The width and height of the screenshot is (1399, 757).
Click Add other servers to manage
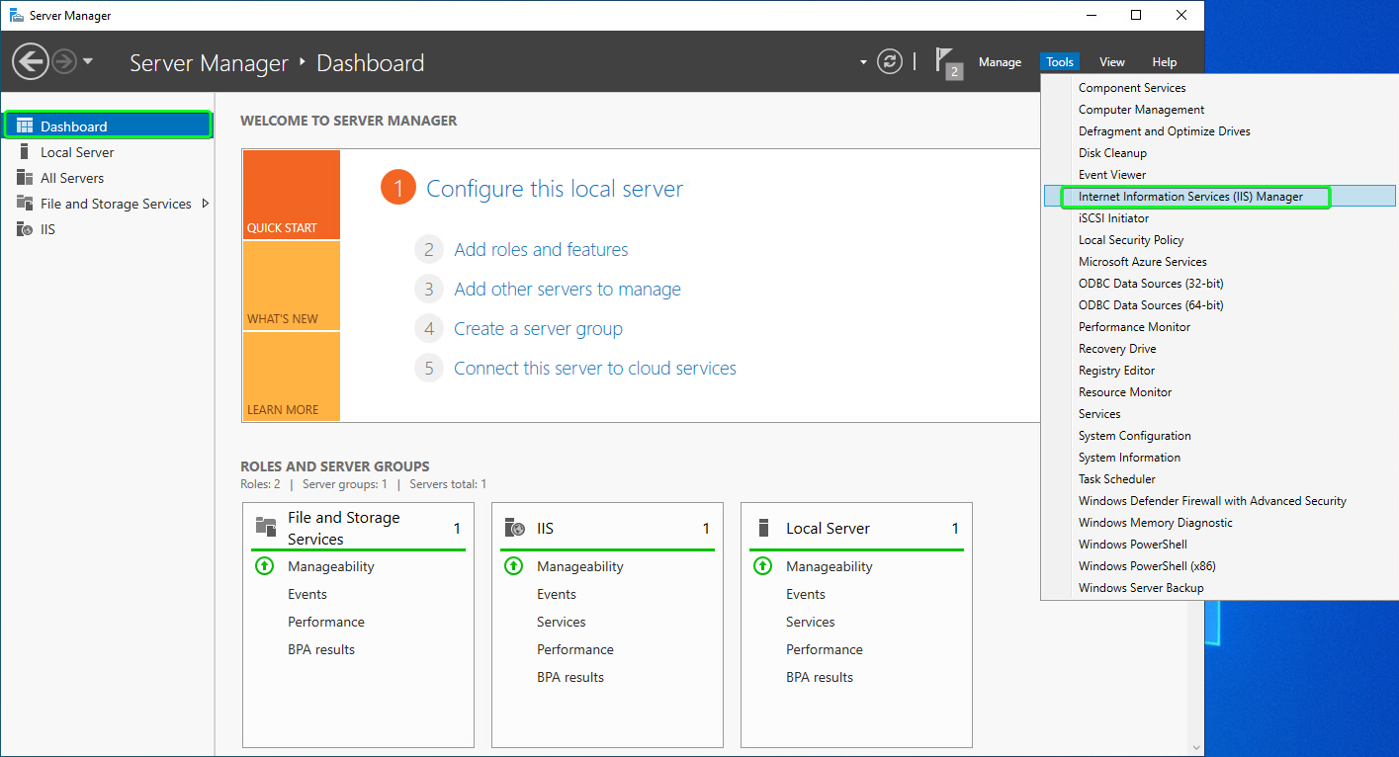(568, 290)
